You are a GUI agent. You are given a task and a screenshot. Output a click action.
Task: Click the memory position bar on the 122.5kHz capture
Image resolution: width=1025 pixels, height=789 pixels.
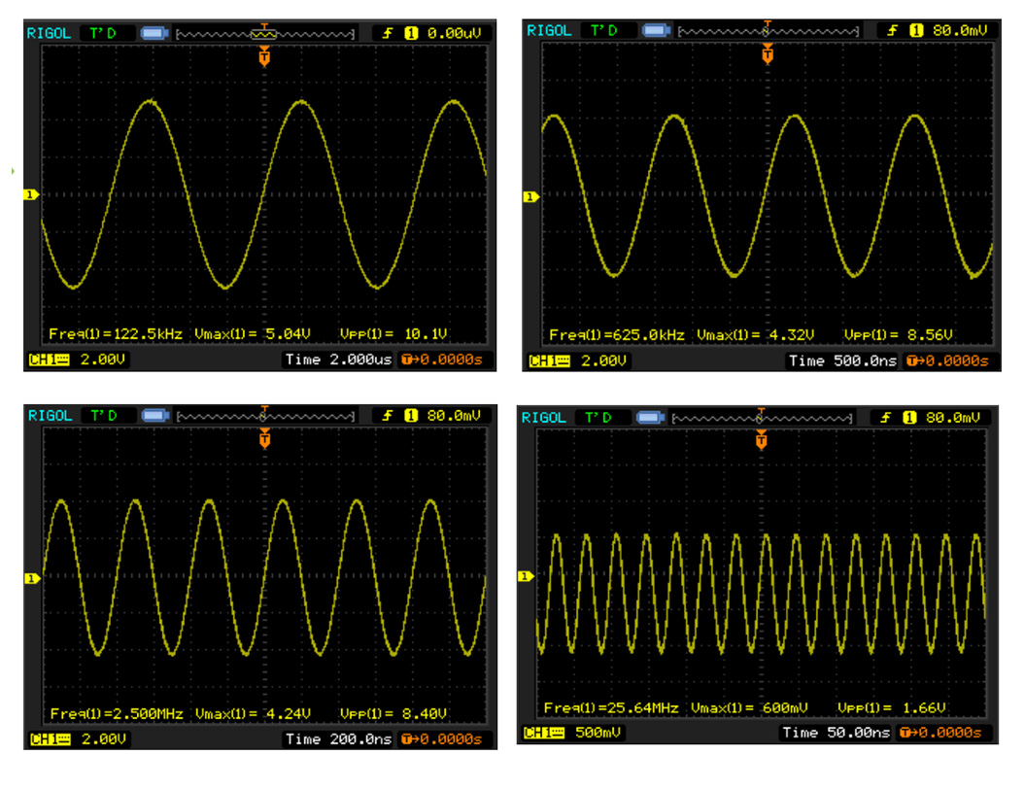point(264,34)
